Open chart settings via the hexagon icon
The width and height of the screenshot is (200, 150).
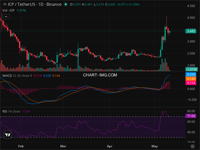point(192,146)
